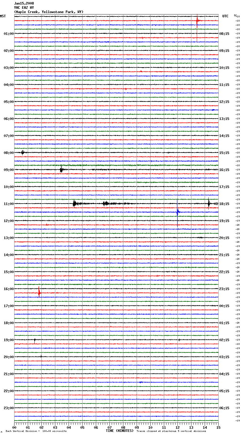Click the "07:00" MST time label

(9, 136)
